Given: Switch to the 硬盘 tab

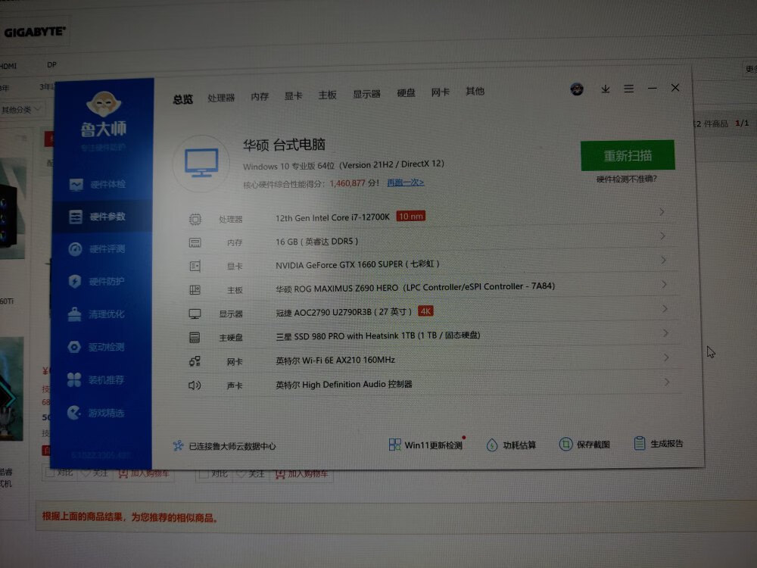Looking at the screenshot, I should [406, 92].
